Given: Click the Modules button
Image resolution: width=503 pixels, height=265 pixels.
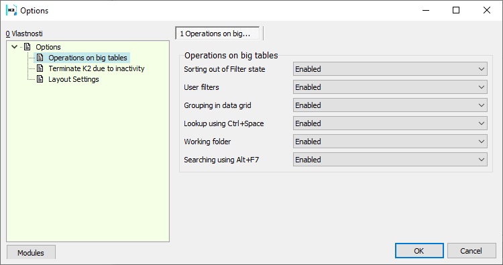Looking at the screenshot, I should point(31,252).
